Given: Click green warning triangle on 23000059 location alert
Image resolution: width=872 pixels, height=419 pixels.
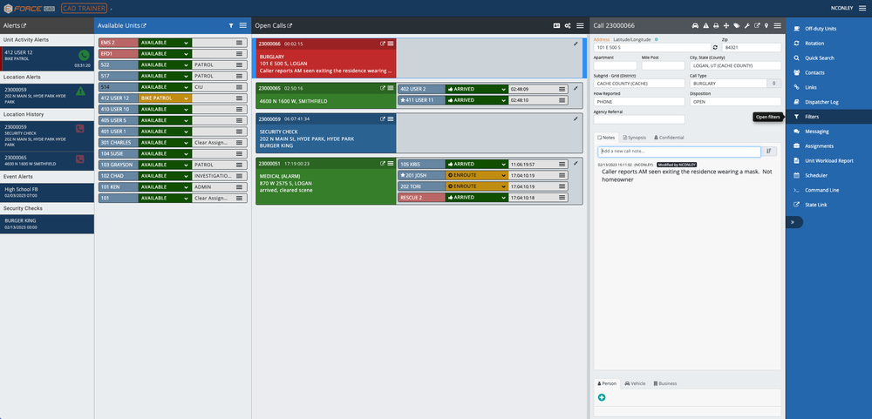Looking at the screenshot, I should point(80,91).
